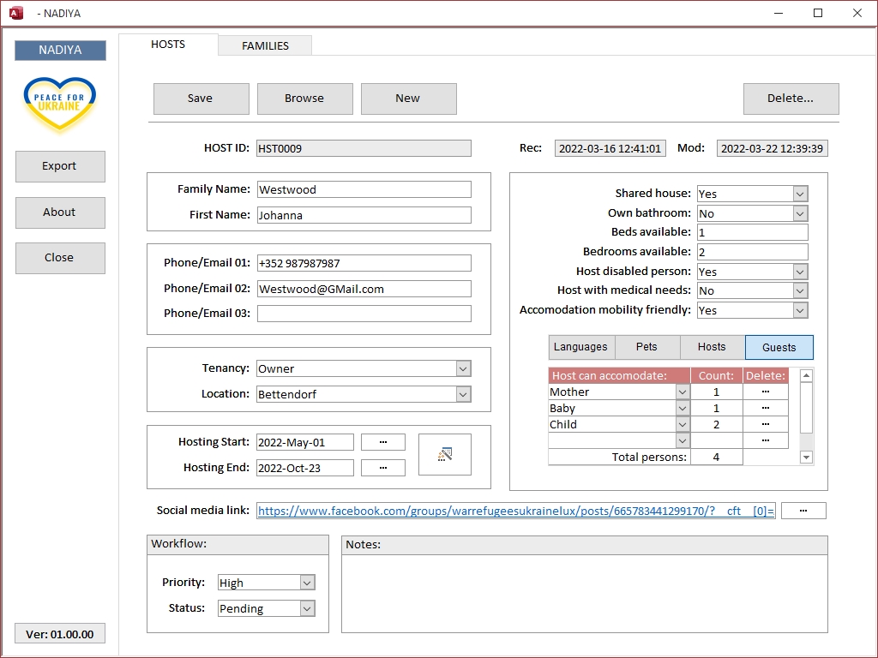878x658 pixels.
Task: Click the 'Ver: 01.00.00' version label
Action: (x=60, y=634)
